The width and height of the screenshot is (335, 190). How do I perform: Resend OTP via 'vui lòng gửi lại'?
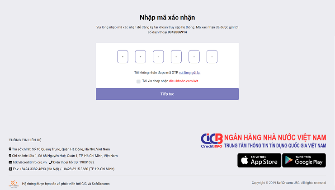[x=190, y=73]
